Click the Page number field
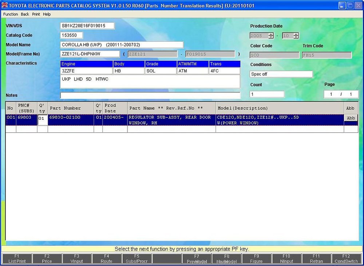The width and height of the screenshot is (364, 266). pyautogui.click(x=341, y=94)
